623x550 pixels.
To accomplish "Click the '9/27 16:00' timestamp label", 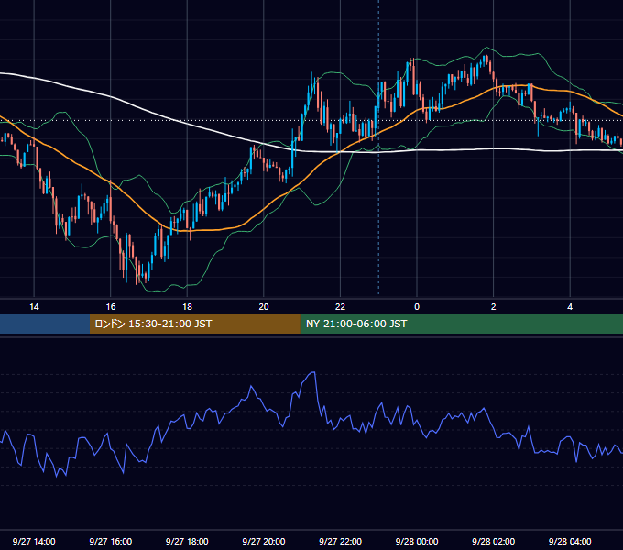I will point(111,541).
